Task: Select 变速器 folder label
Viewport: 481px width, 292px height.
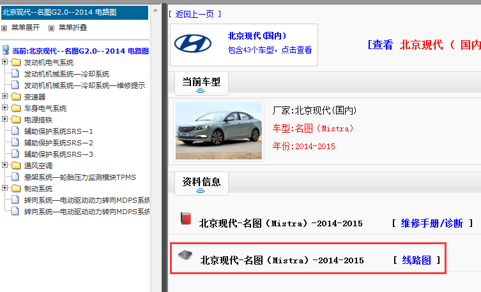Action: coord(34,97)
